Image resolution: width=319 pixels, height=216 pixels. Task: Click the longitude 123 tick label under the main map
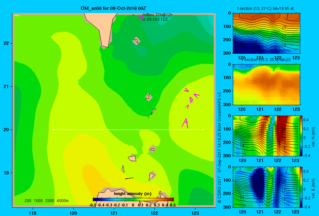(x=195, y=213)
